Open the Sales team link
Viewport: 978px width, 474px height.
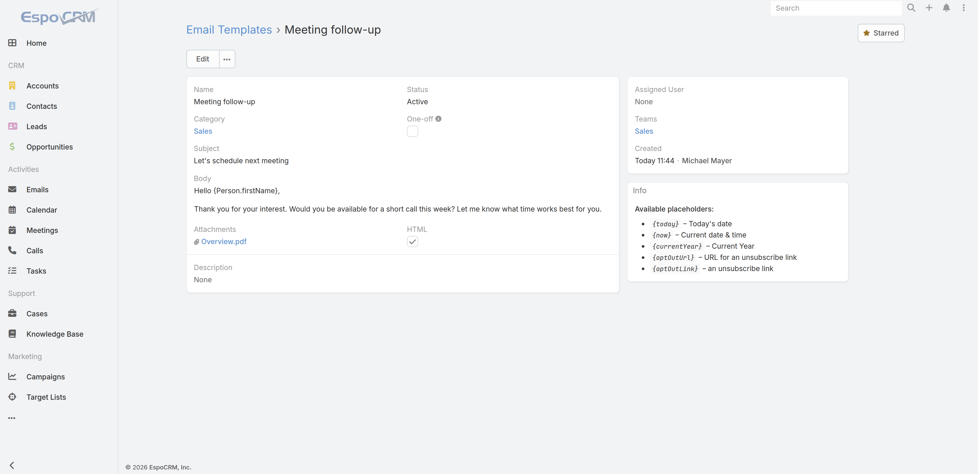pyautogui.click(x=644, y=131)
